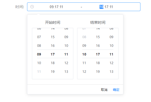Select hour 11 in end time column
This screenshot has width=151, height=102.
pos(84,63)
